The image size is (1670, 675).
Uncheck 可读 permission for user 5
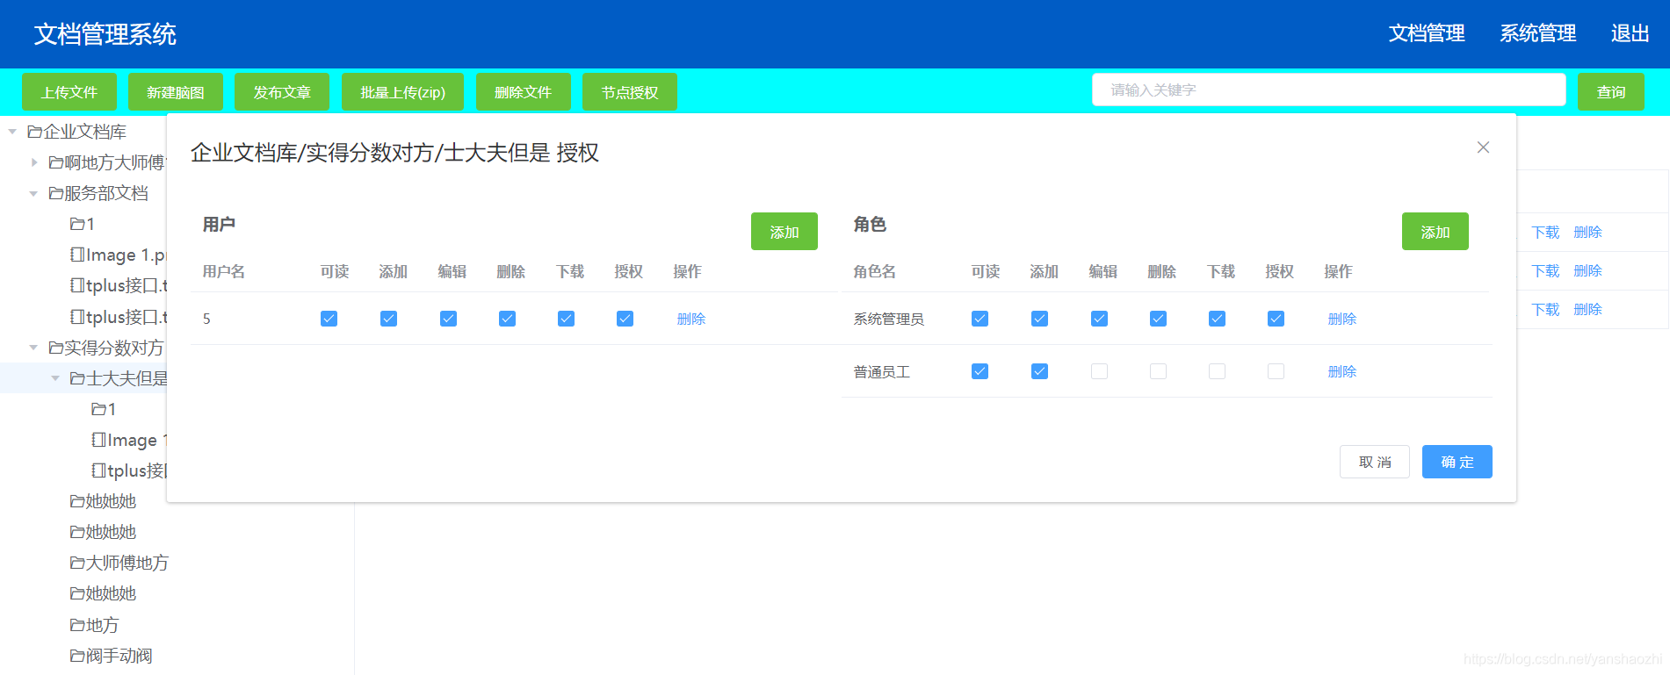point(329,319)
